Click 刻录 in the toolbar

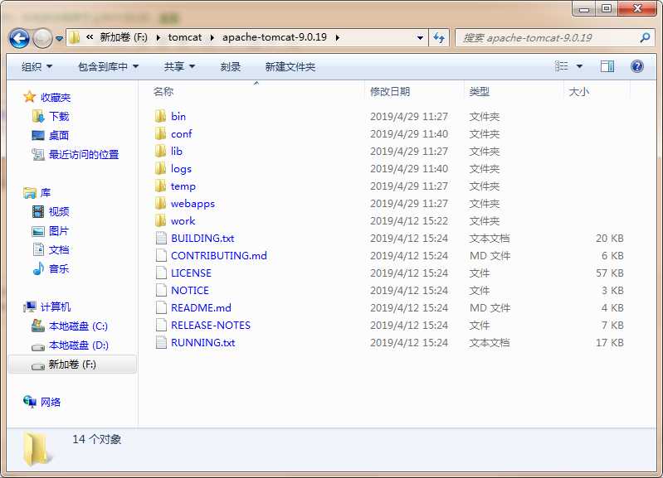pyautogui.click(x=231, y=67)
